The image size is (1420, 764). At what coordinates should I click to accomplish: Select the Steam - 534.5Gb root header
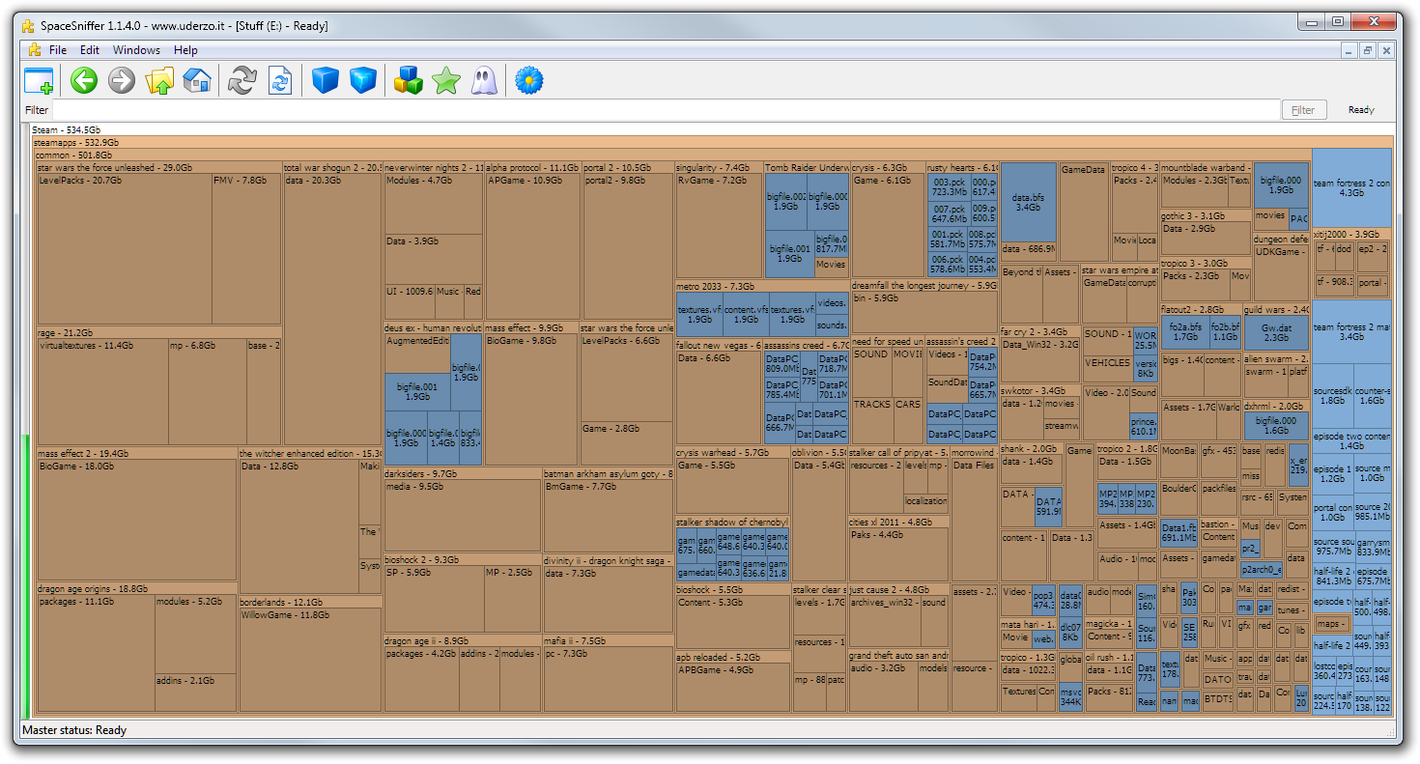713,129
